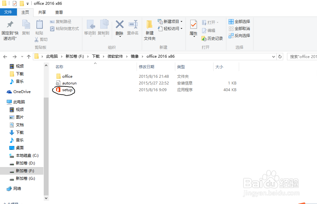Screen dimensions: 317x204
Task: Click 新加卷 (F:) in address breadcrumb
Action: [75, 56]
